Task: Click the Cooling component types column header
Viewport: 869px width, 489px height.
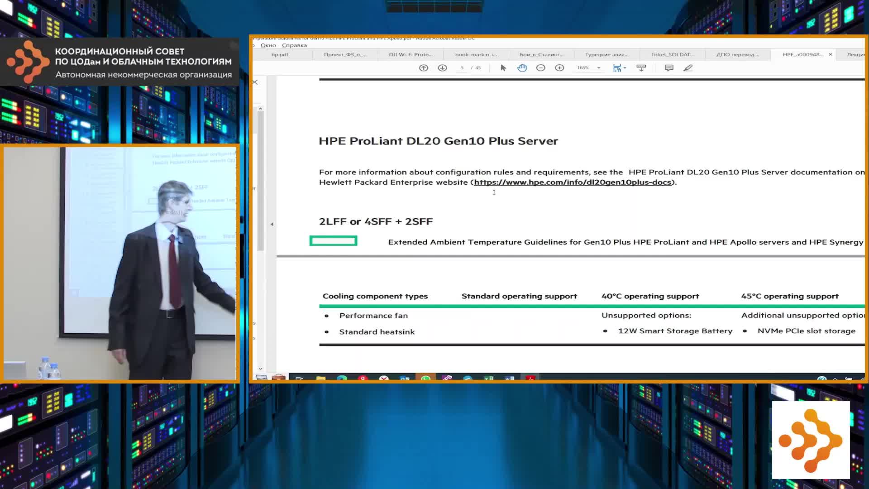Action: tap(375, 296)
